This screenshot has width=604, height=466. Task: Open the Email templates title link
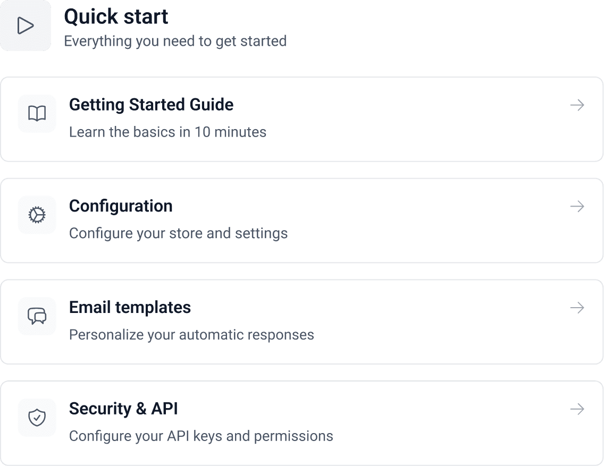130,308
